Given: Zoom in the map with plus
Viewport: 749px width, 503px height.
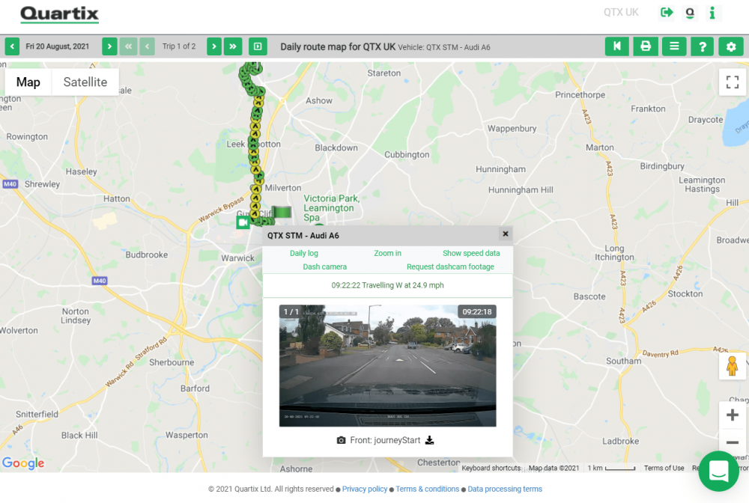Looking at the screenshot, I should pos(733,415).
